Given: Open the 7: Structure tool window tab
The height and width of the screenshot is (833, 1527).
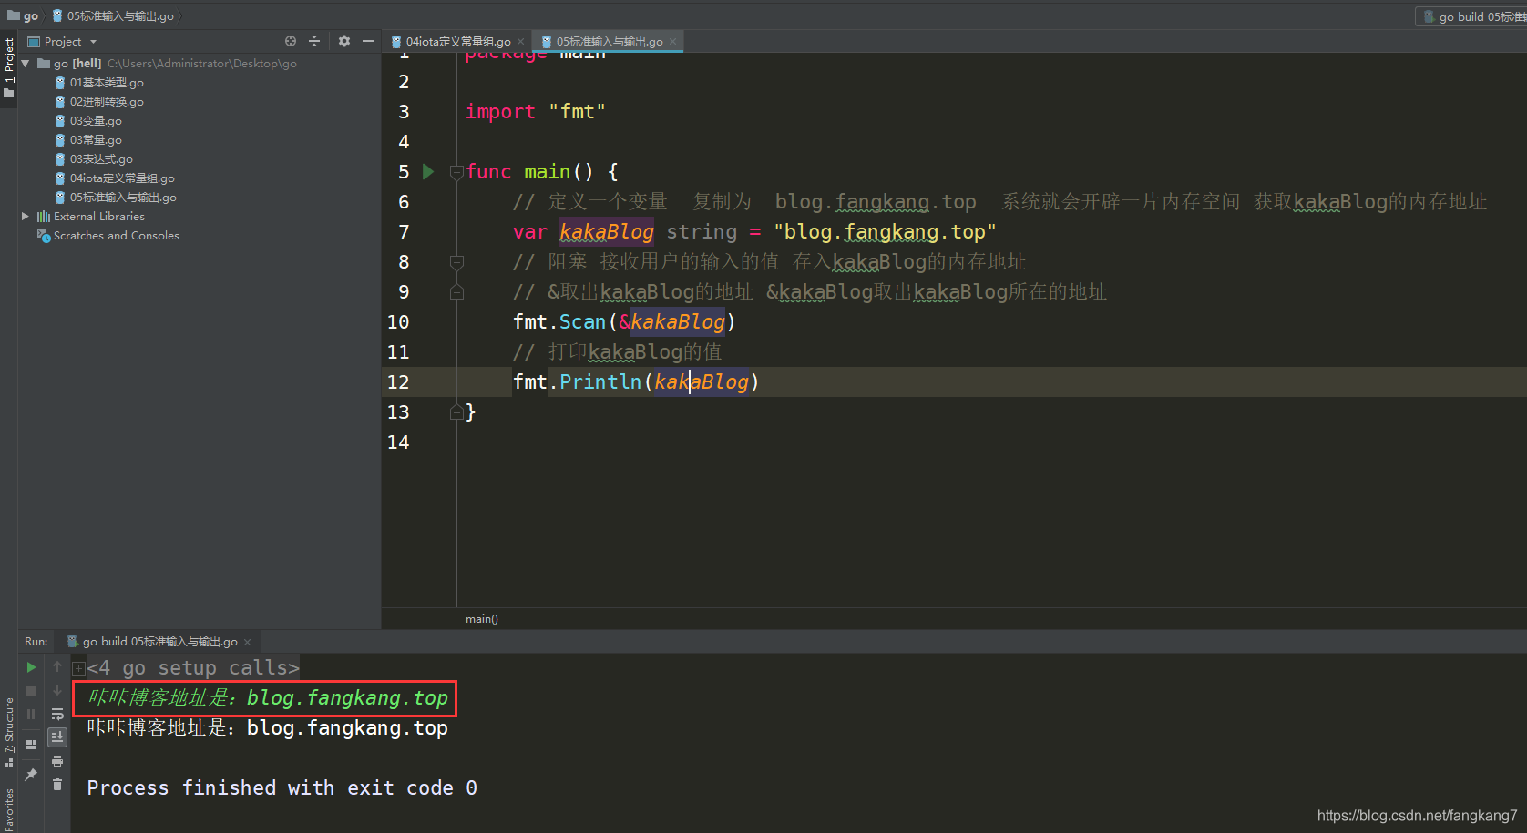Looking at the screenshot, I should (9, 732).
